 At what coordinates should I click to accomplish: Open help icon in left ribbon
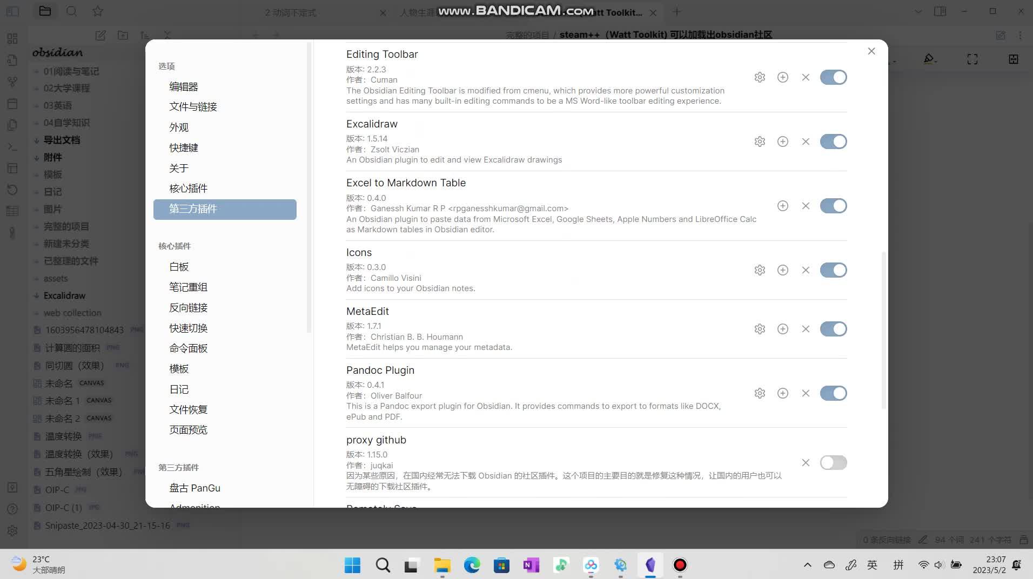click(x=12, y=509)
